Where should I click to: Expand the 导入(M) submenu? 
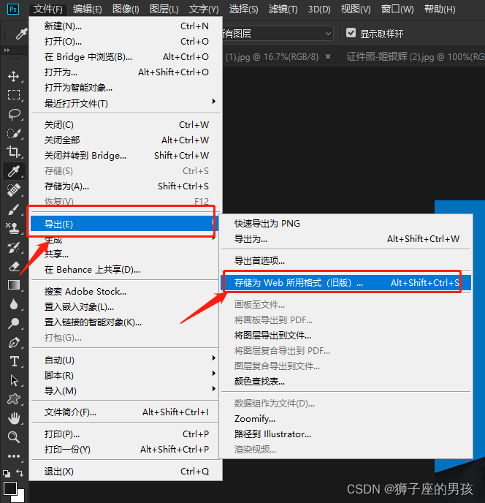(x=126, y=390)
